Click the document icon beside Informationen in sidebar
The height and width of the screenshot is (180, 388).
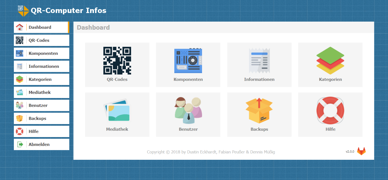[19, 66]
